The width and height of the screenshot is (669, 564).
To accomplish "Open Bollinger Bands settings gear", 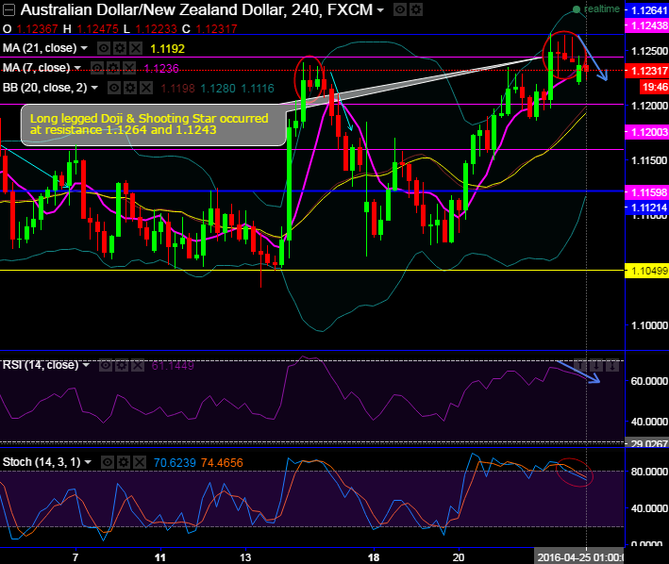I will (x=130, y=88).
